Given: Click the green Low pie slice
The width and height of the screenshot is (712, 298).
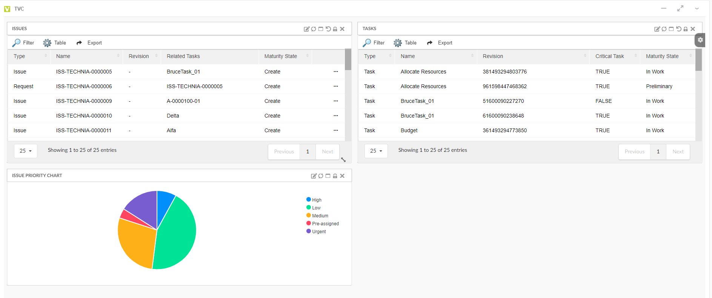Looking at the screenshot, I should [175, 234].
